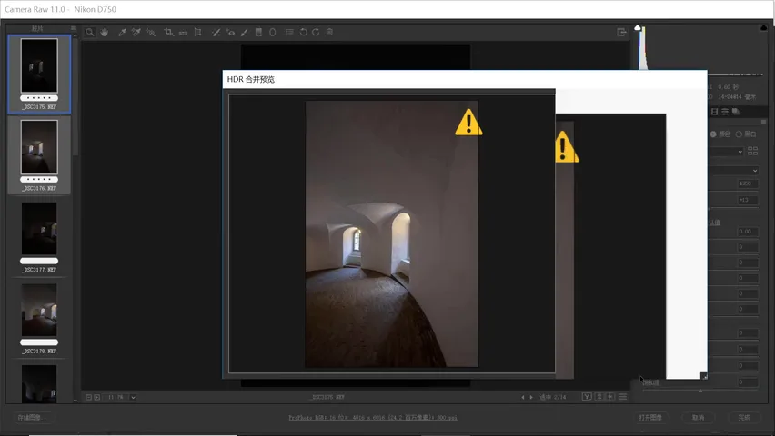Select the Hand tool
Viewport: 775px width, 436px height.
(105, 32)
